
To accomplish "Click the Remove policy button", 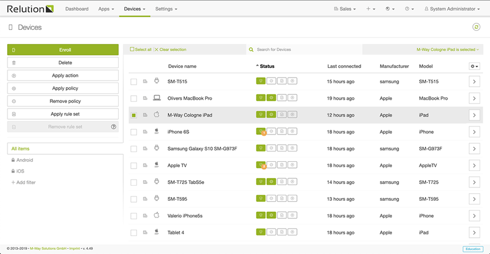I will pyautogui.click(x=63, y=101).
